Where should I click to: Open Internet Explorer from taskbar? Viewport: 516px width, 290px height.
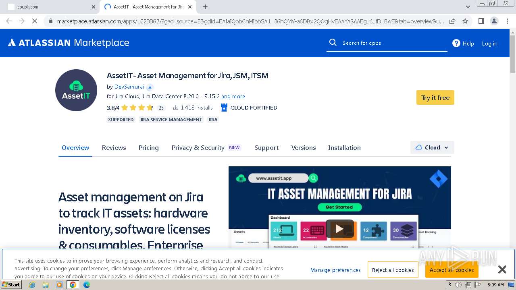[32, 285]
